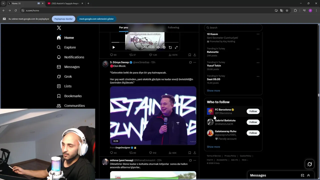Screen dimensions: 320x180
Task: Repost the post with 37 reposts
Action: tap(132, 55)
